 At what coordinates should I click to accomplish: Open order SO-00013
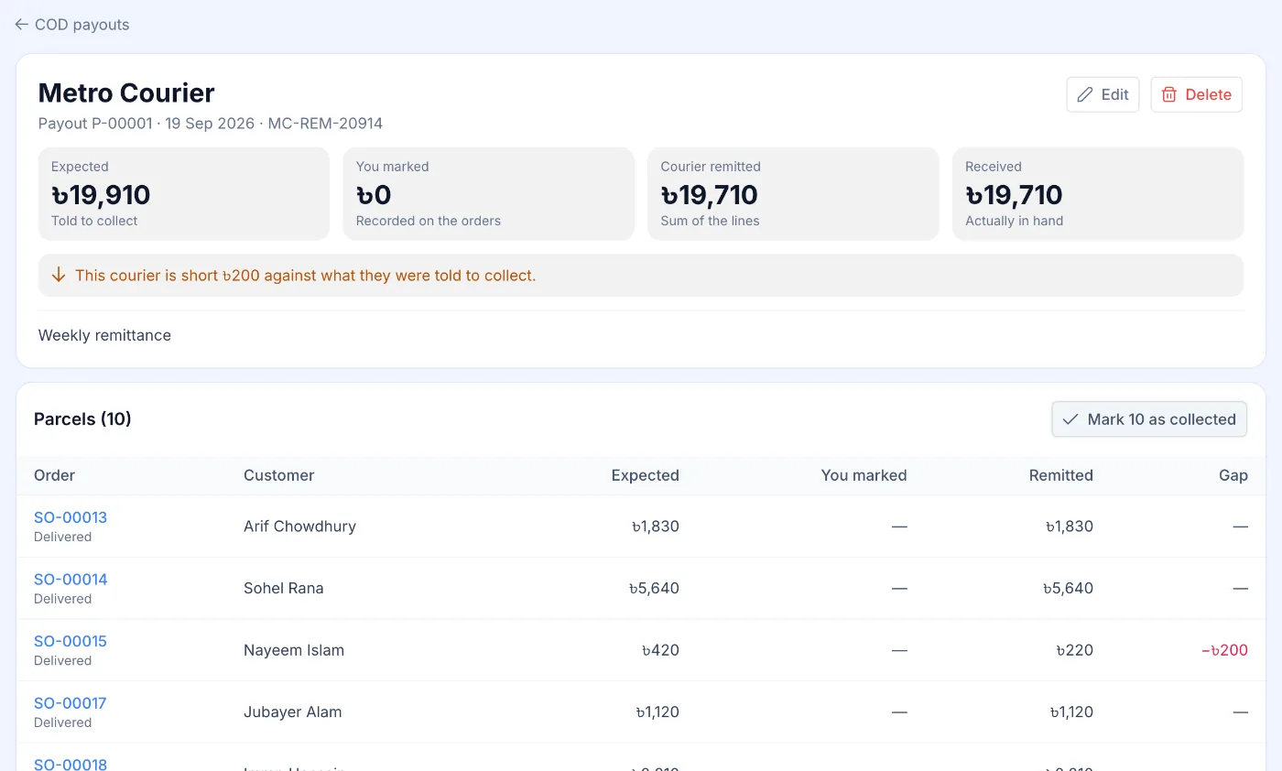click(x=71, y=517)
